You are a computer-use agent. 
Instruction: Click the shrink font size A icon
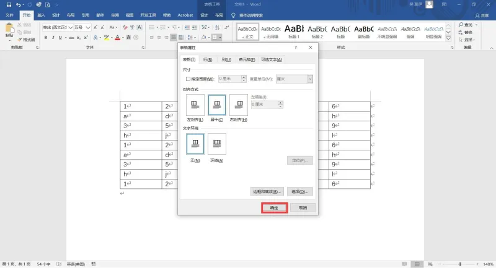(102, 27)
